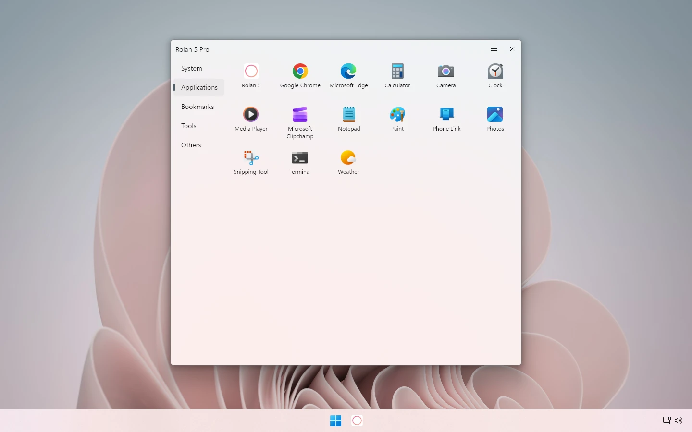692x432 pixels.
Task: Open Phone Link shortcut
Action: coord(446,119)
